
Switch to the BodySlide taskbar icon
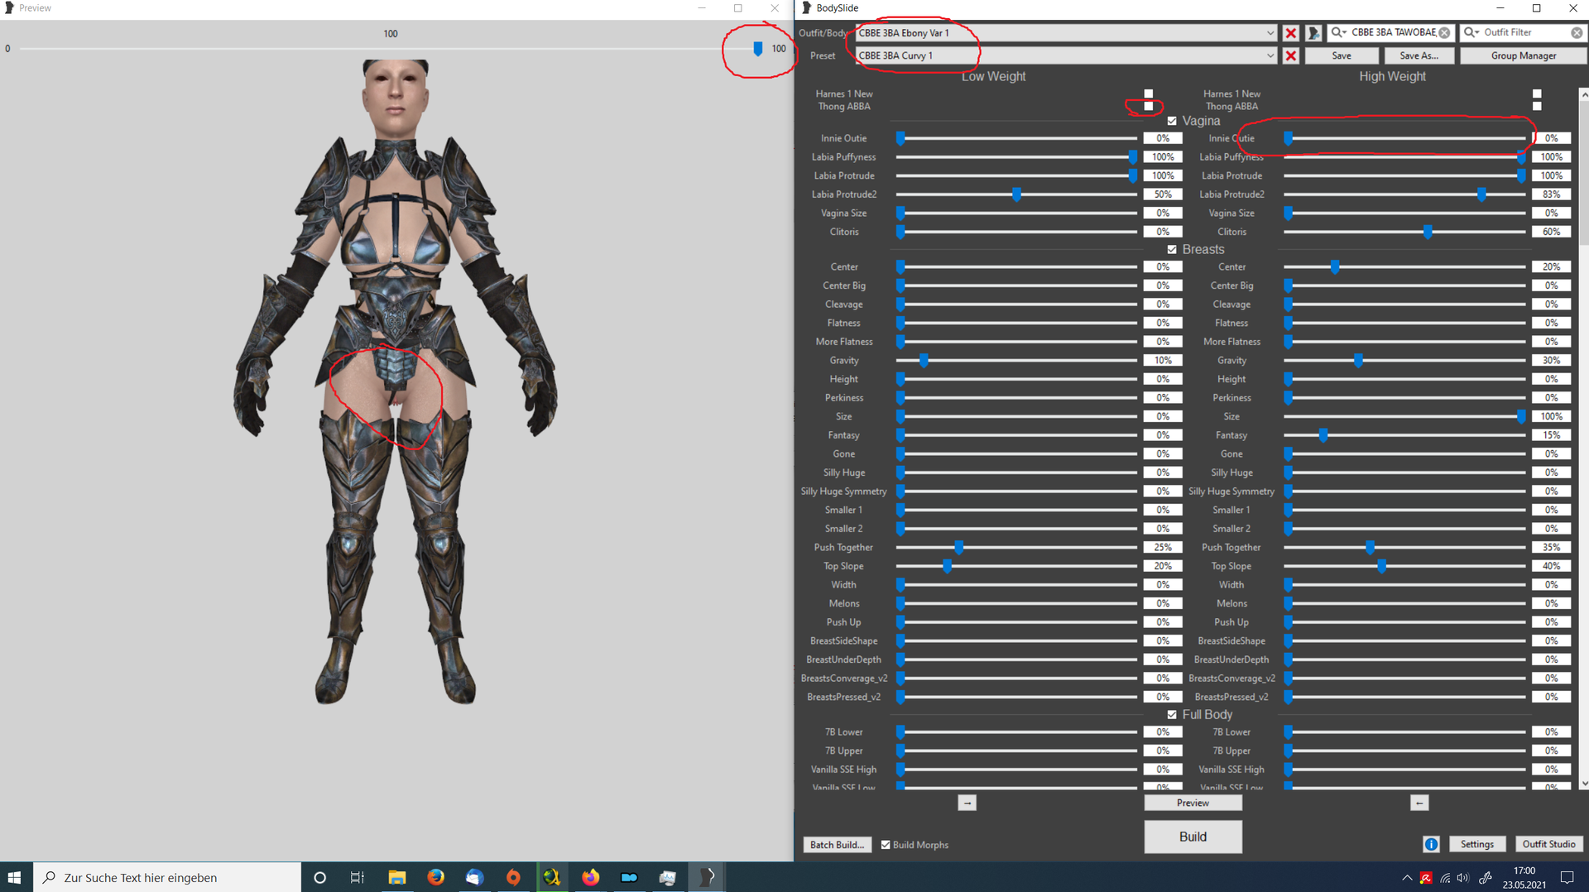708,877
